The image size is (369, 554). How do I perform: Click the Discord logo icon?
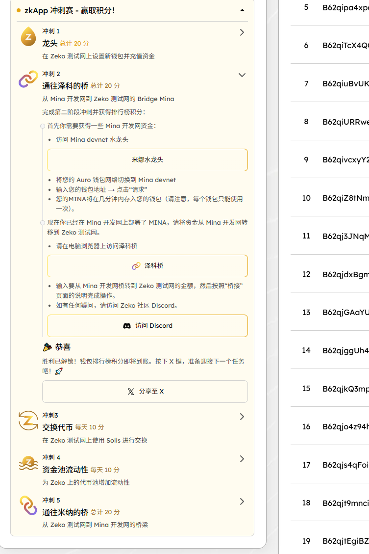coord(127,326)
